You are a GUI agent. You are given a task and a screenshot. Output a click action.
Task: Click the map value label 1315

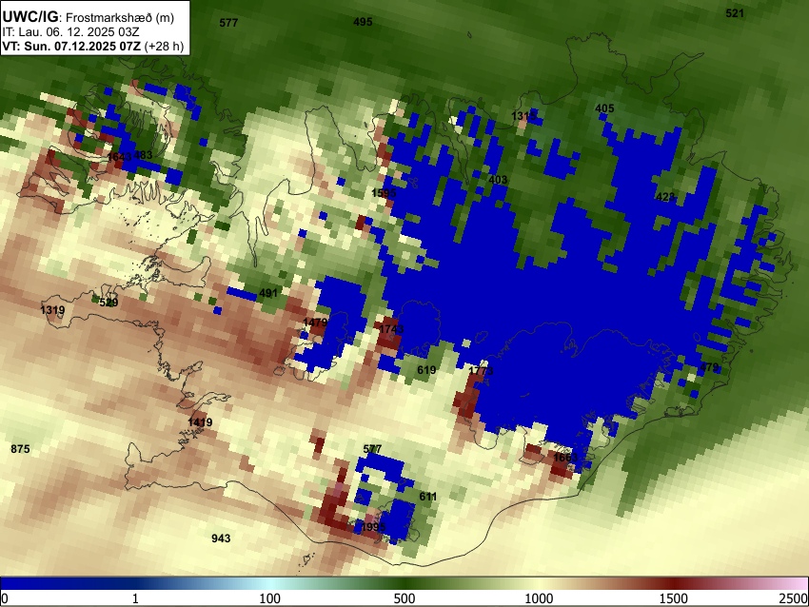click(523, 116)
